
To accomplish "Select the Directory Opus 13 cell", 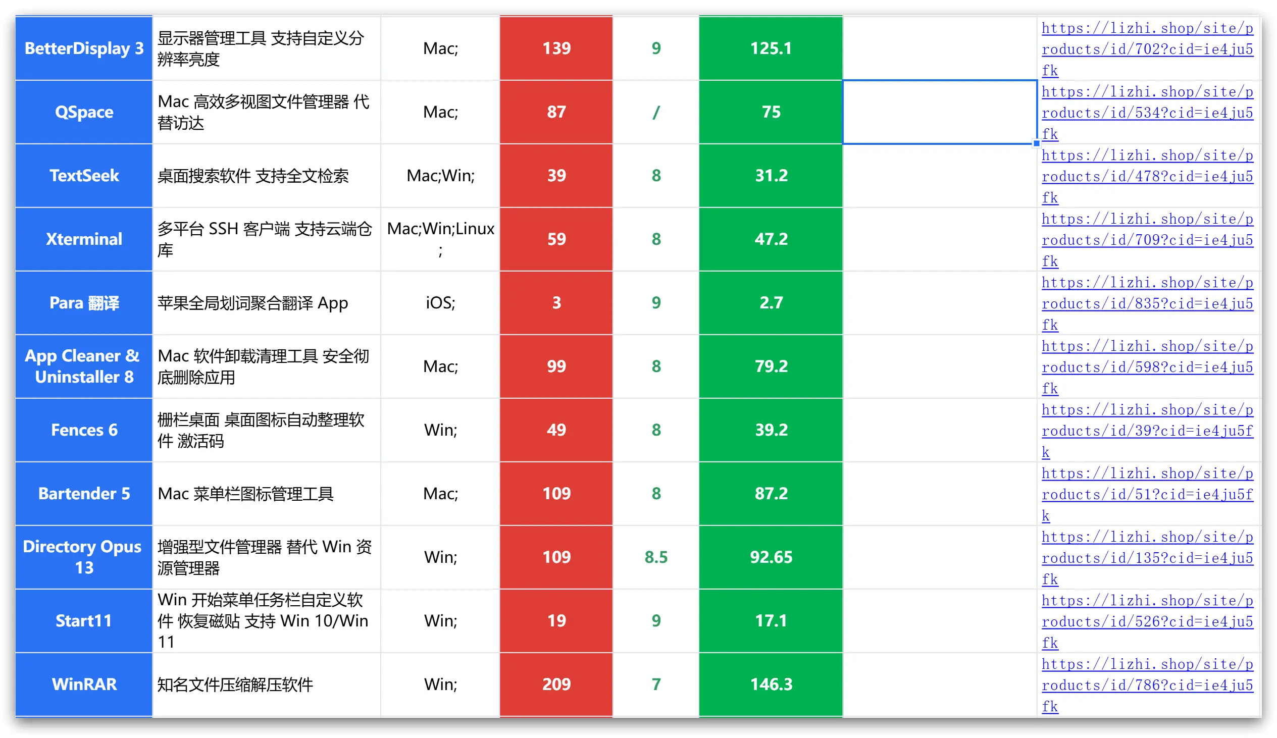I will [x=84, y=557].
